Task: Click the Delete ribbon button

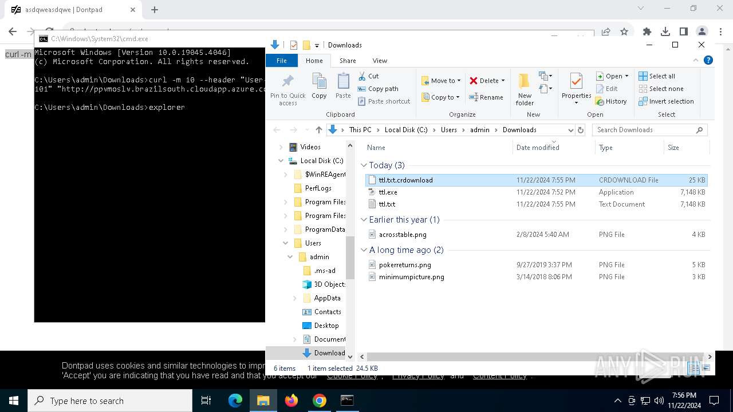Action: pos(487,81)
